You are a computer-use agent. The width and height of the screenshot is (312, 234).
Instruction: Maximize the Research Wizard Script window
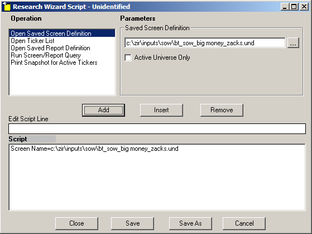294,7
